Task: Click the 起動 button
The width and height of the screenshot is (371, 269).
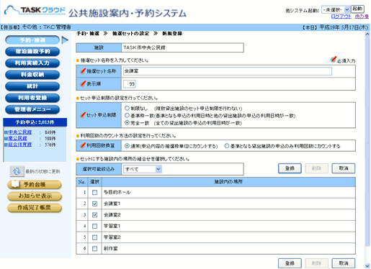Action: (x=357, y=9)
